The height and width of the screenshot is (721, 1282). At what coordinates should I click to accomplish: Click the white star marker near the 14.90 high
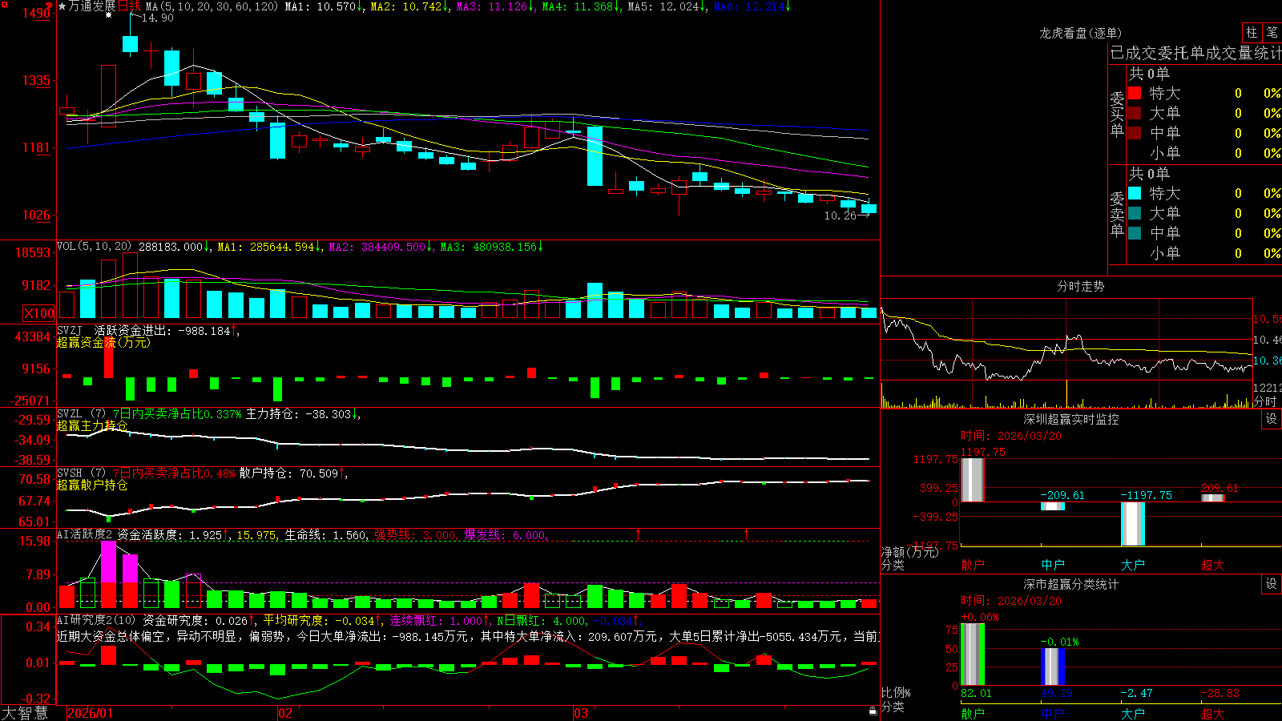tap(109, 14)
